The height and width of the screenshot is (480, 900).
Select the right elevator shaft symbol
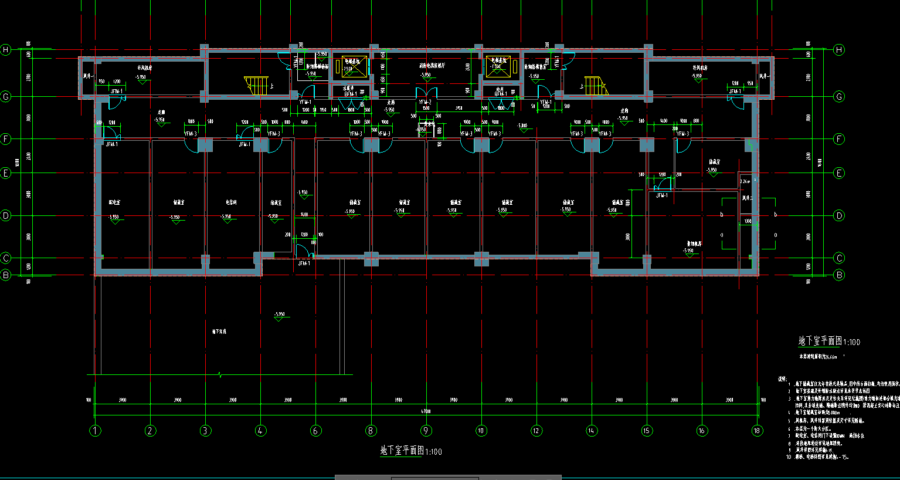[498, 65]
